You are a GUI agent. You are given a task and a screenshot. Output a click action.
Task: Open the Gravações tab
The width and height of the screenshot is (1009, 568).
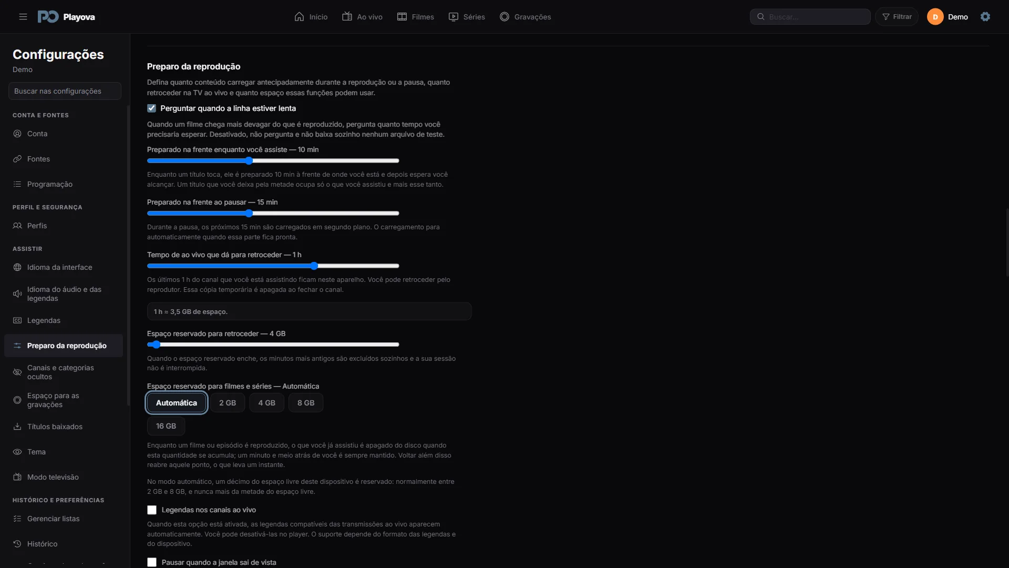(526, 17)
